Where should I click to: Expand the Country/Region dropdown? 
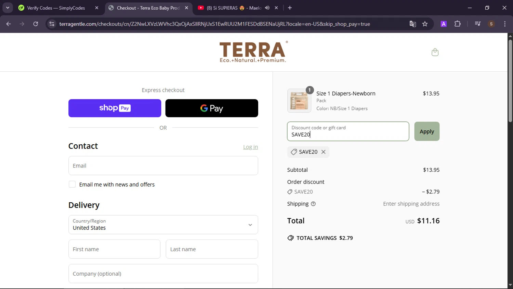coord(163,225)
